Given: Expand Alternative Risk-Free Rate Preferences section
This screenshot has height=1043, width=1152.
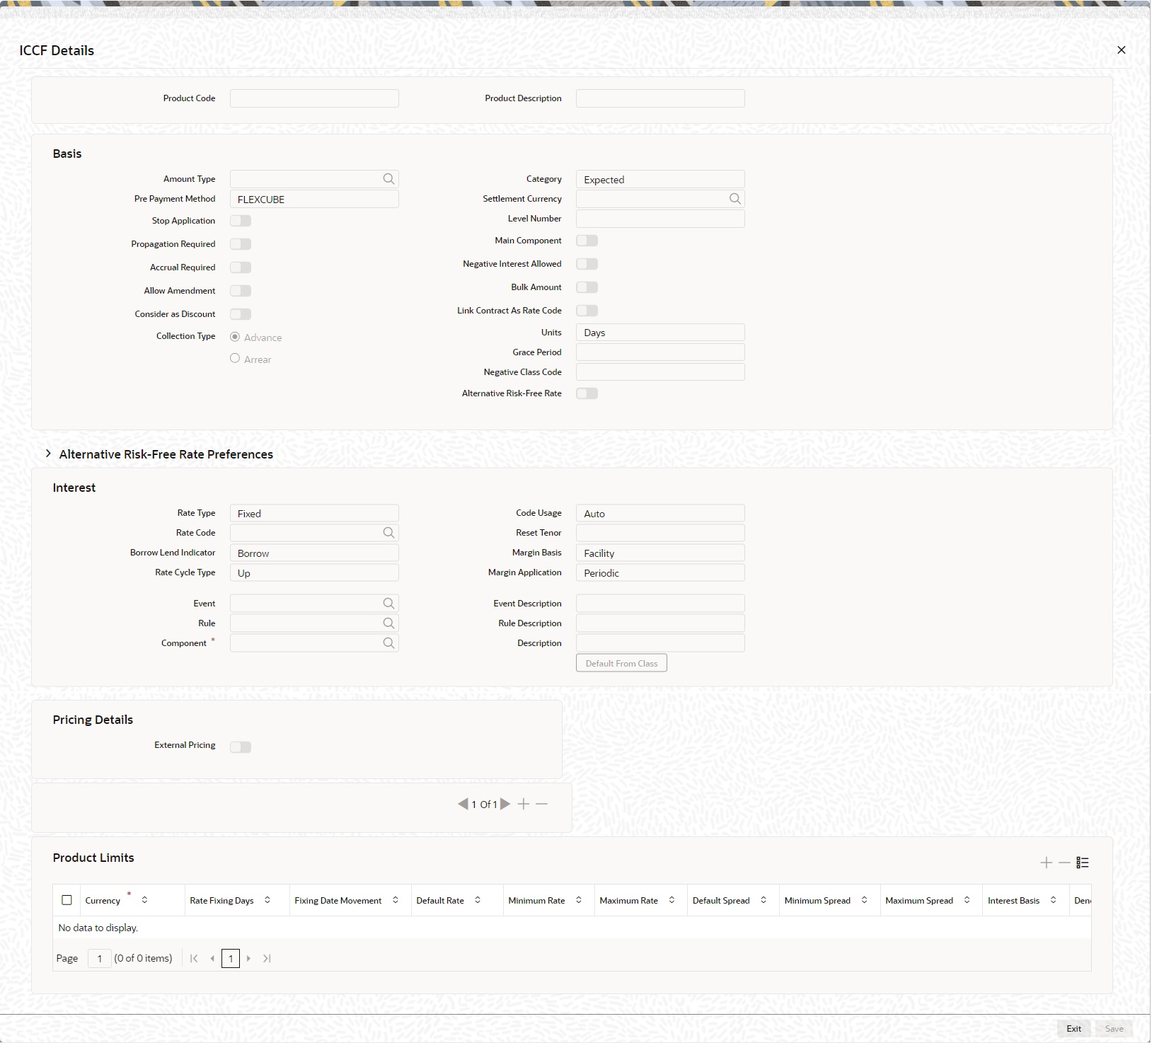Looking at the screenshot, I should tap(48, 454).
